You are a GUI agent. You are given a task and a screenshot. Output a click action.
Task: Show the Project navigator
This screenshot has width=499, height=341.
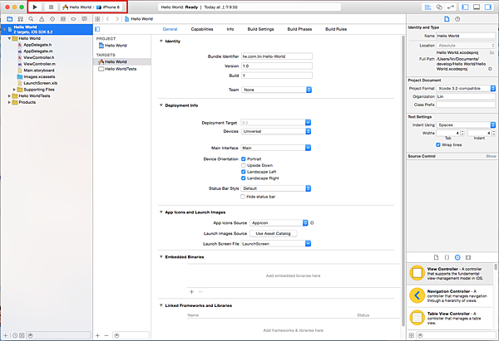click(x=9, y=19)
